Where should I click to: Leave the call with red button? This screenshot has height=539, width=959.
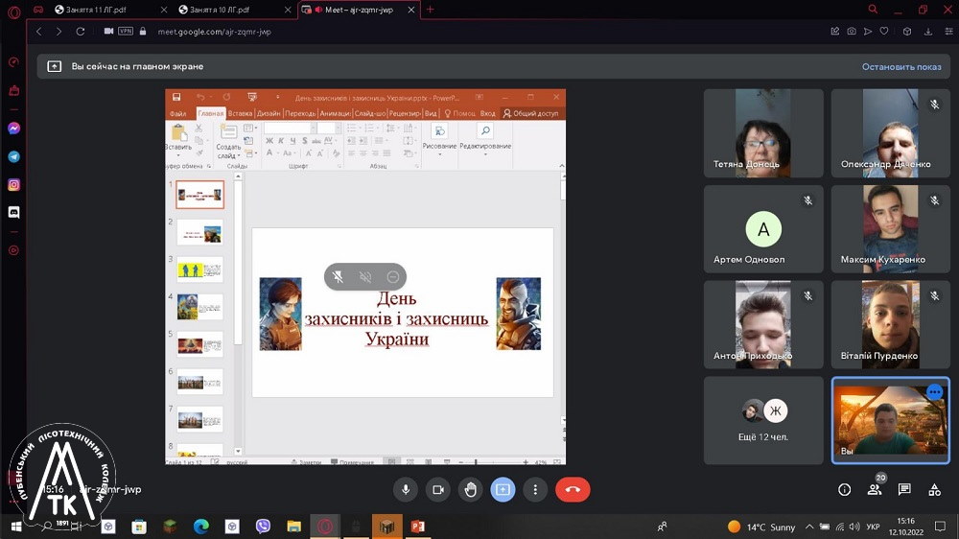573,489
